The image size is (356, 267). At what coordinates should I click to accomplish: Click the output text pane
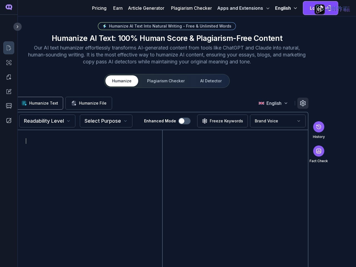(235, 199)
